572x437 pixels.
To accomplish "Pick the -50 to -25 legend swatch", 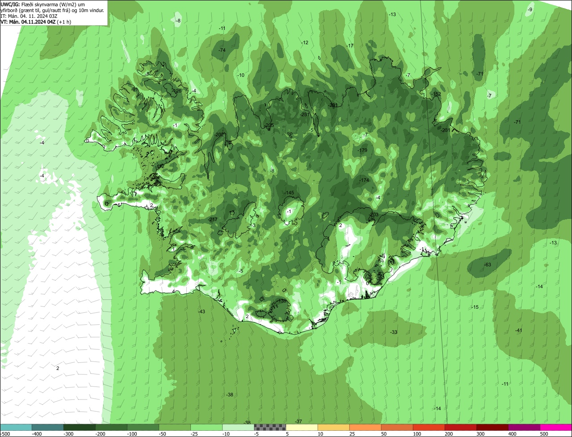I will [x=175, y=427].
